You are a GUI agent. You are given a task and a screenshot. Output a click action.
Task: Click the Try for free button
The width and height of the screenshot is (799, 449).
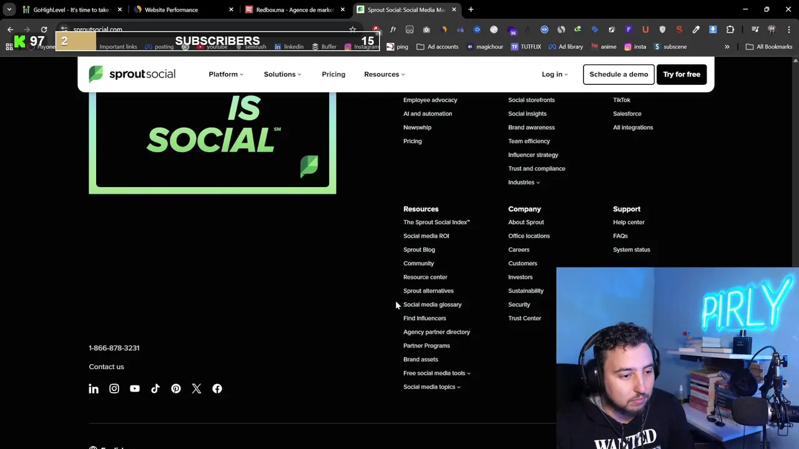[x=682, y=74]
